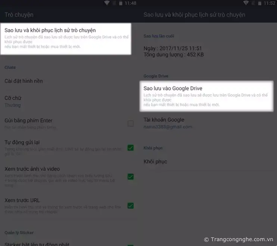Turn off 'Xem trước URL' checkbox
The height and width of the screenshot is (246, 277).
click(x=130, y=205)
